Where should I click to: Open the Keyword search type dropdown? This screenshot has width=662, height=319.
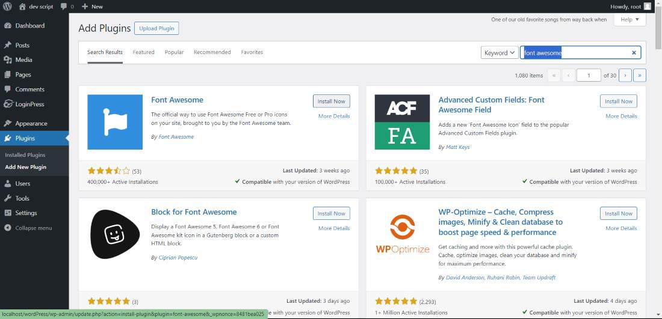(x=500, y=53)
